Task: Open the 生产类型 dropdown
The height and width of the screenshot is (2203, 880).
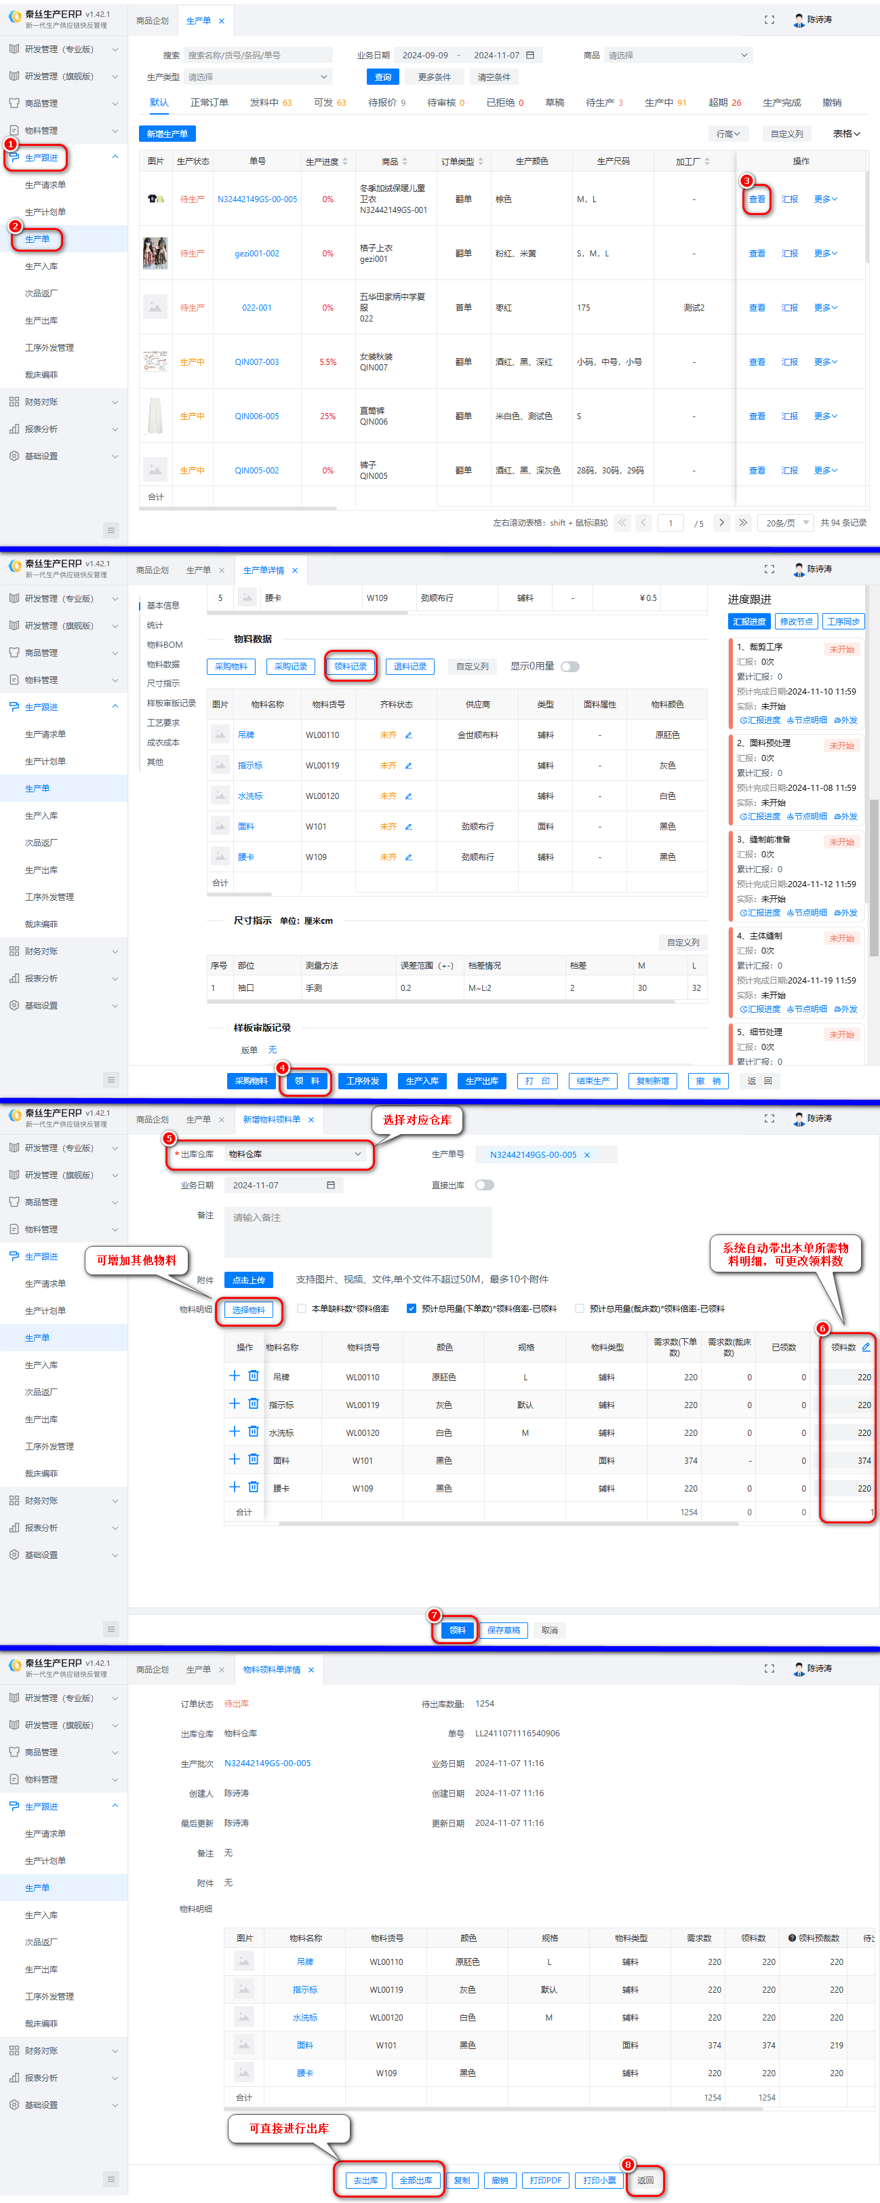Action: (x=258, y=77)
